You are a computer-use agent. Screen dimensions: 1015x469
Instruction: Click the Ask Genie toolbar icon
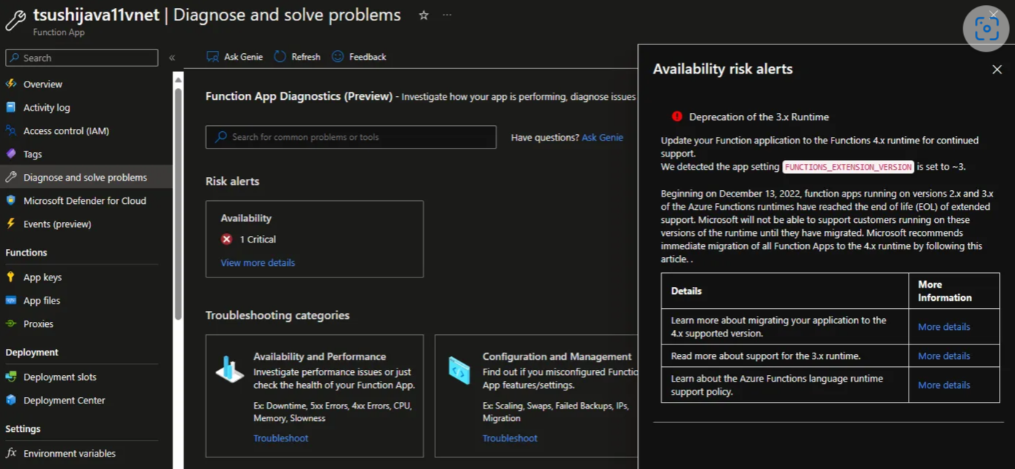[213, 57]
